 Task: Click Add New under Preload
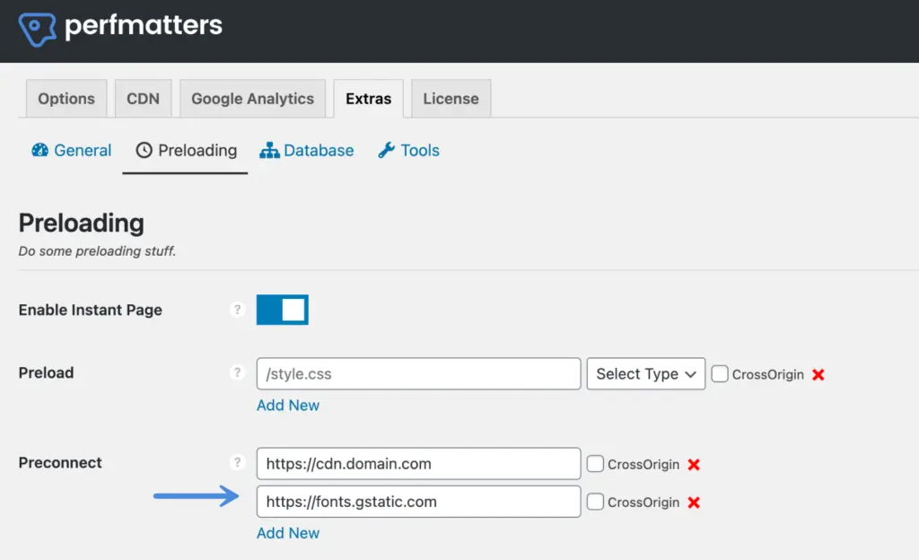pos(288,406)
